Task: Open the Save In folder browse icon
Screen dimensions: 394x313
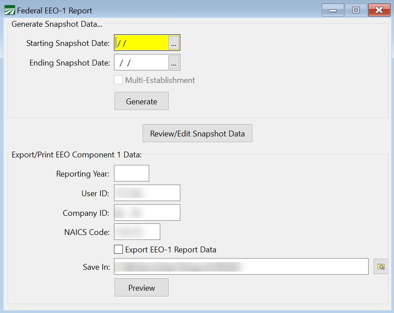Action: (381, 266)
